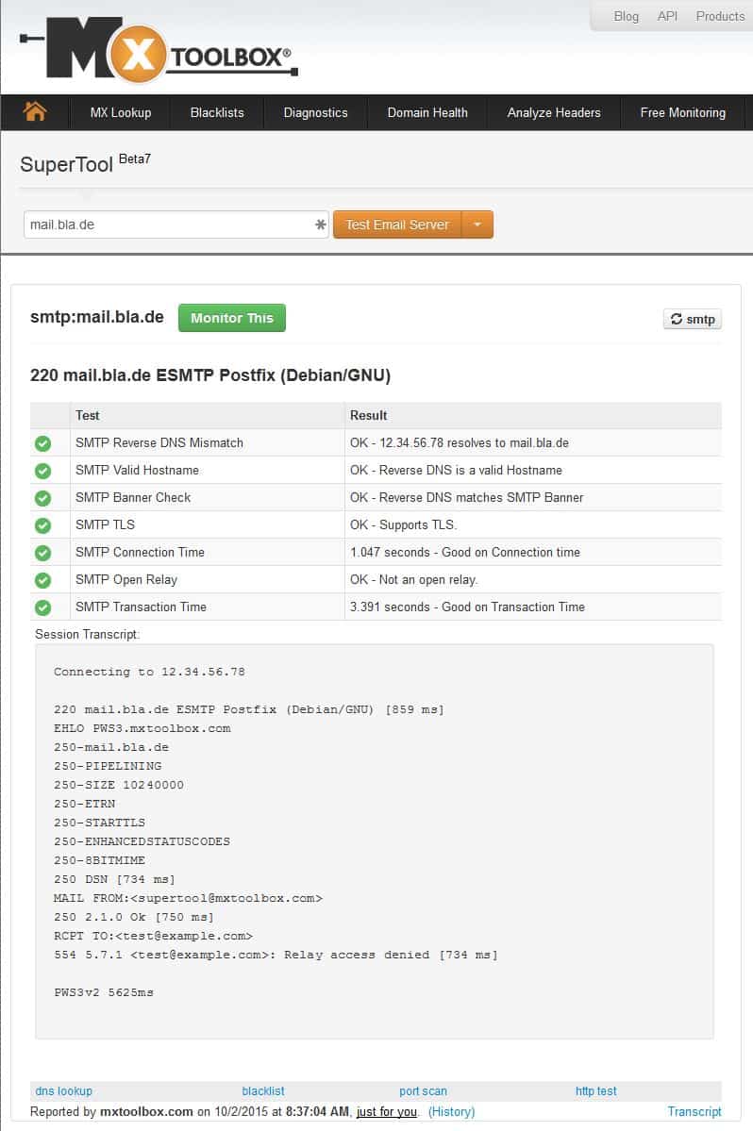Click the MxToolbox logo
The image size is (753, 1131).
click(x=159, y=49)
